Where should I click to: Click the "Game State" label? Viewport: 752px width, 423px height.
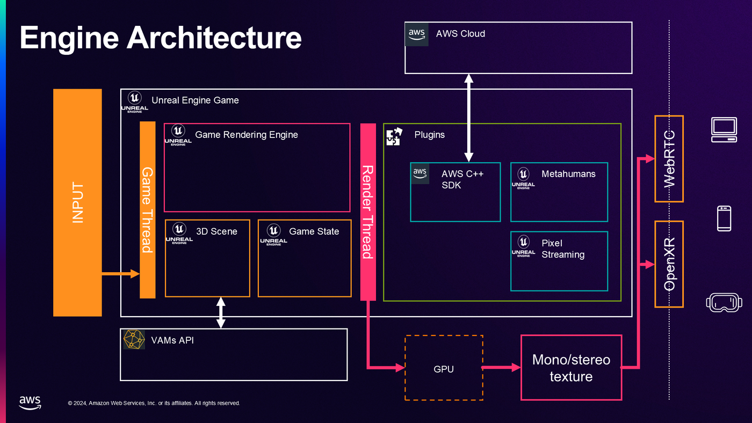point(314,231)
